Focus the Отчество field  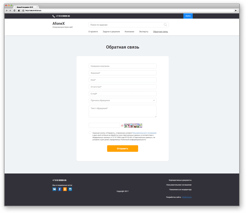122,87
